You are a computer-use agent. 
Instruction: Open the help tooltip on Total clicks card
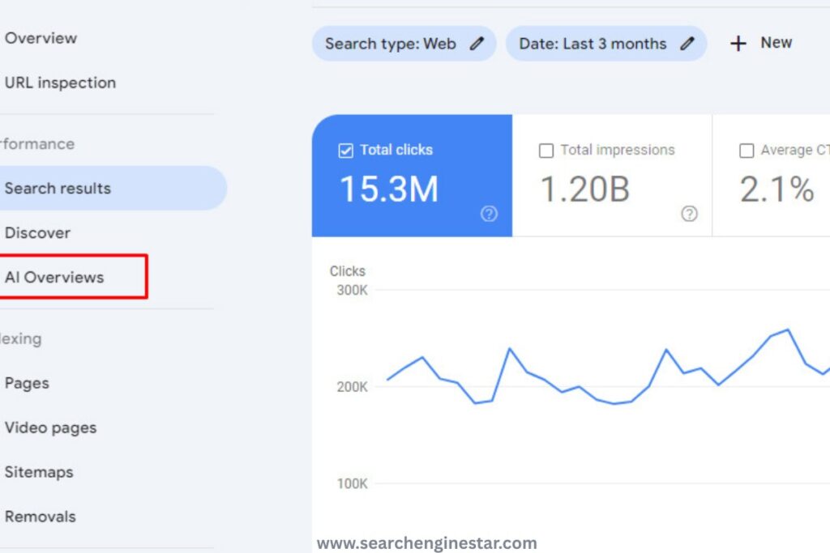click(x=489, y=214)
